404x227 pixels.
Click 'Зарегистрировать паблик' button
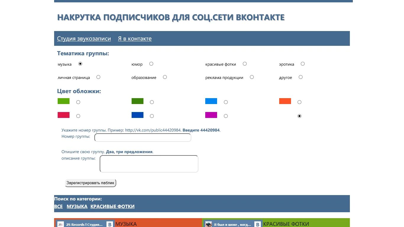(x=91, y=183)
